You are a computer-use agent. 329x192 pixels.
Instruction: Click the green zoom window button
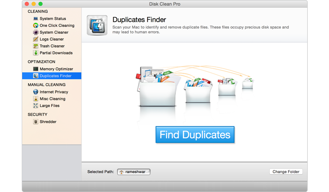pyautogui.click(x=41, y=4)
